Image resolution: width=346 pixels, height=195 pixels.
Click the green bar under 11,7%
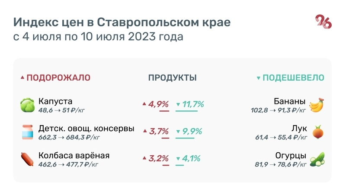point(186,111)
